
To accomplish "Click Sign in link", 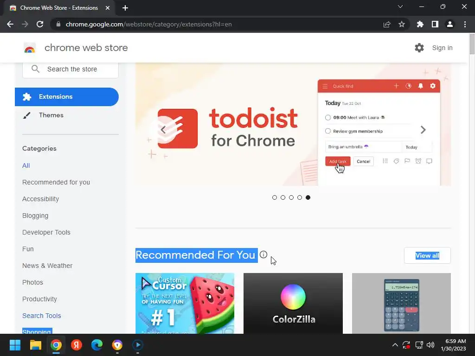I will pos(442,48).
